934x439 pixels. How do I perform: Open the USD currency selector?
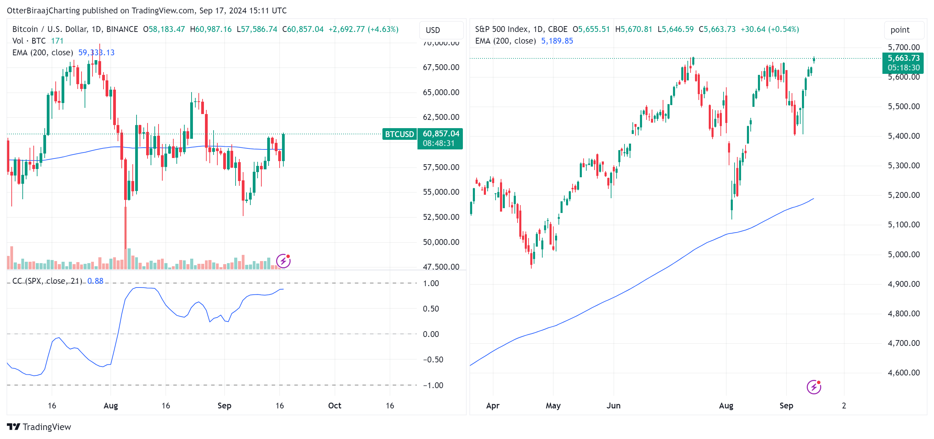pyautogui.click(x=441, y=30)
